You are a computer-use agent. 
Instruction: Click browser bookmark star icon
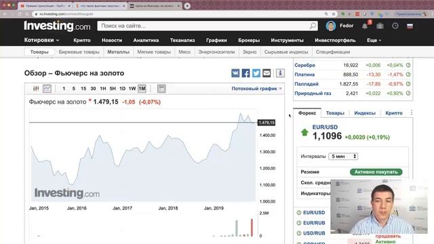(334, 14)
